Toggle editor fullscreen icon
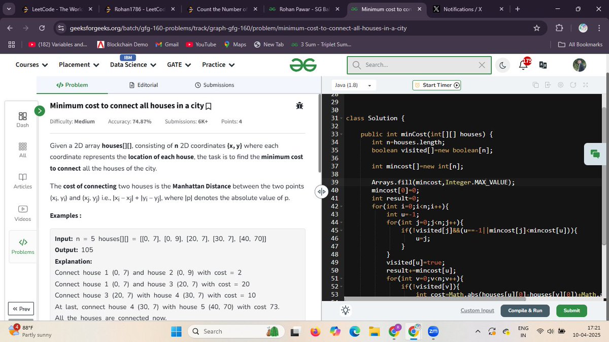Image resolution: width=609 pixels, height=342 pixels. pyautogui.click(x=585, y=85)
